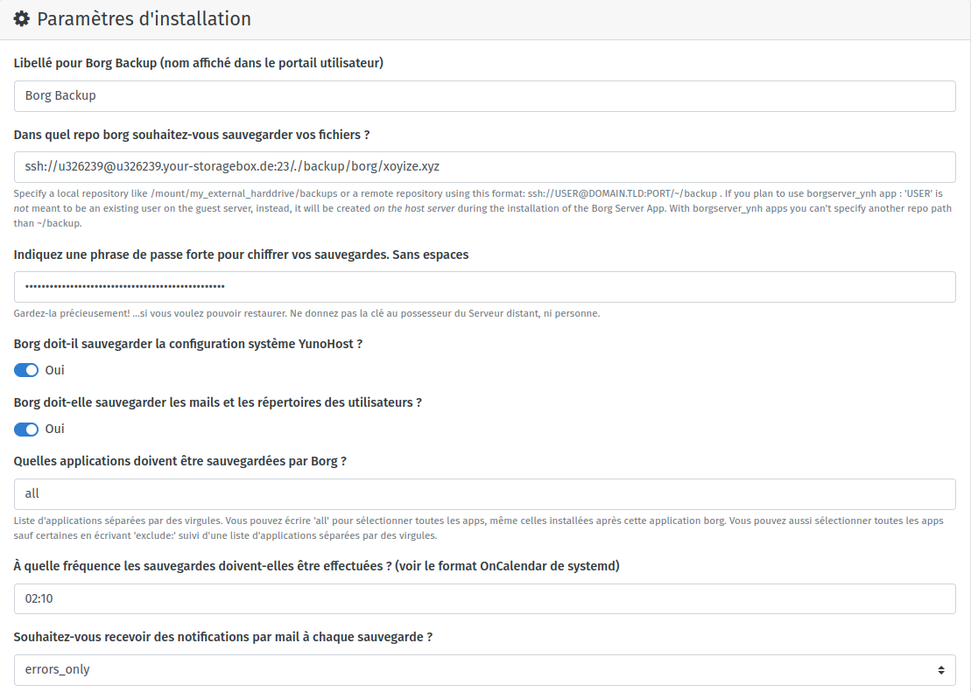The width and height of the screenshot is (971, 692).
Task: Click the Oui label for YunoHost configuration
Action: pos(54,370)
